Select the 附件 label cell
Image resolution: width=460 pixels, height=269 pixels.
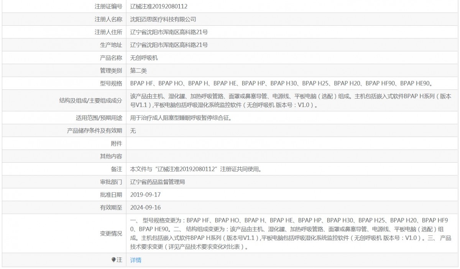pyautogui.click(x=64, y=144)
